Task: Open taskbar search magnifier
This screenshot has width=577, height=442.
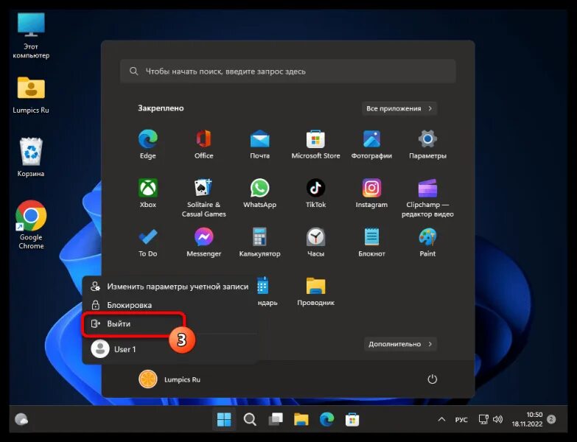Action: pyautogui.click(x=250, y=419)
